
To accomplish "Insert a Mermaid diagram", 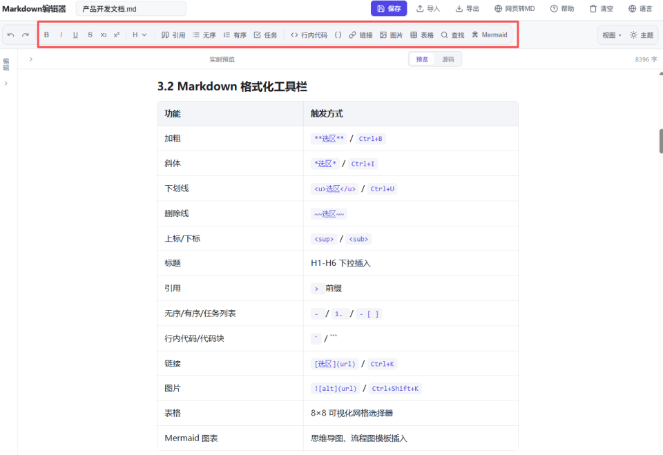I will pyautogui.click(x=489, y=35).
